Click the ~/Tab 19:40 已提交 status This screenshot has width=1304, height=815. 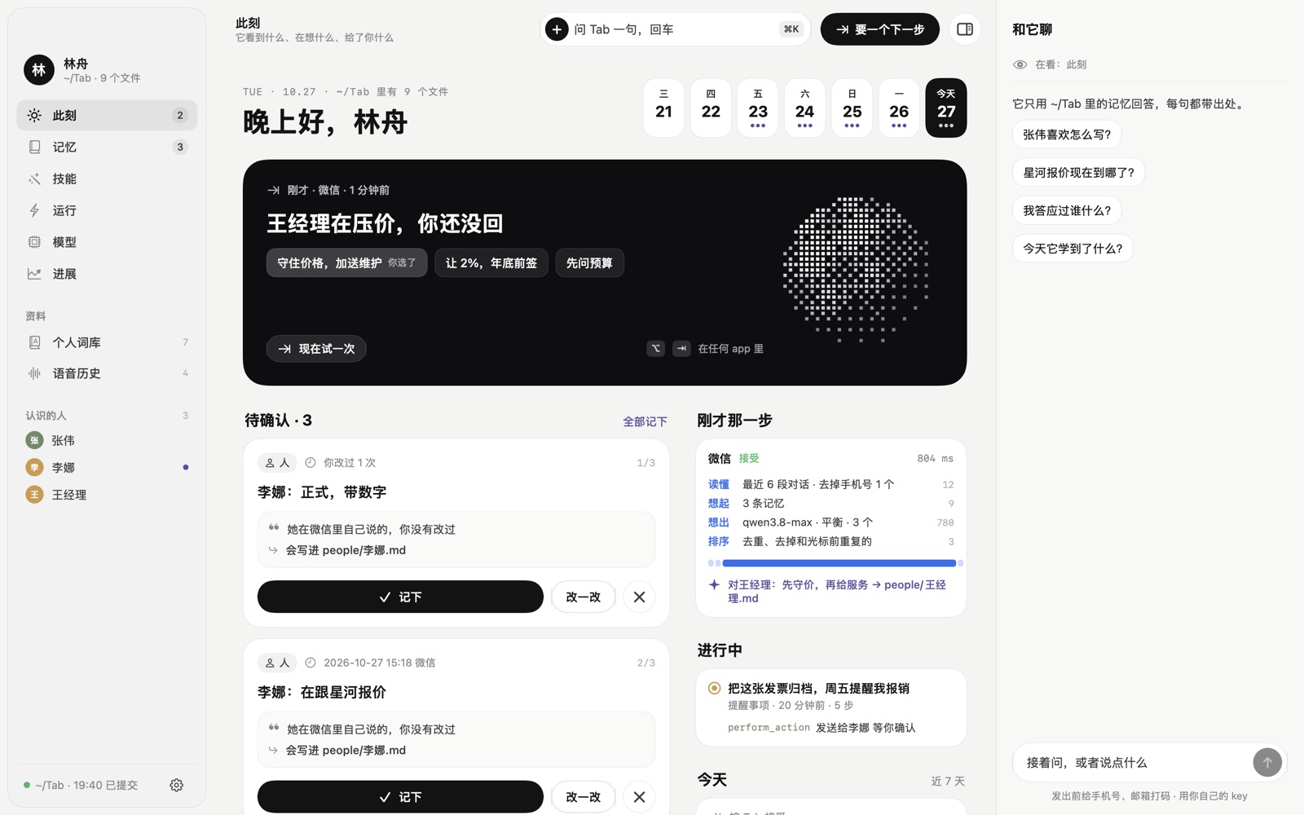tap(81, 785)
